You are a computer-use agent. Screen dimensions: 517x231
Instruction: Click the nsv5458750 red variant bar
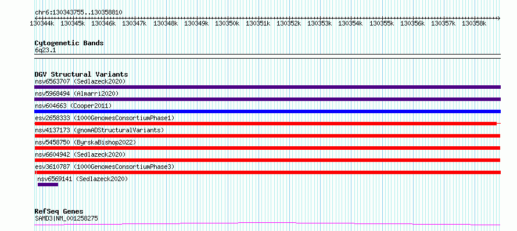[x=267, y=148]
